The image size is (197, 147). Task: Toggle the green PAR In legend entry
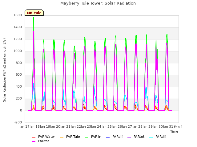tap(93, 137)
